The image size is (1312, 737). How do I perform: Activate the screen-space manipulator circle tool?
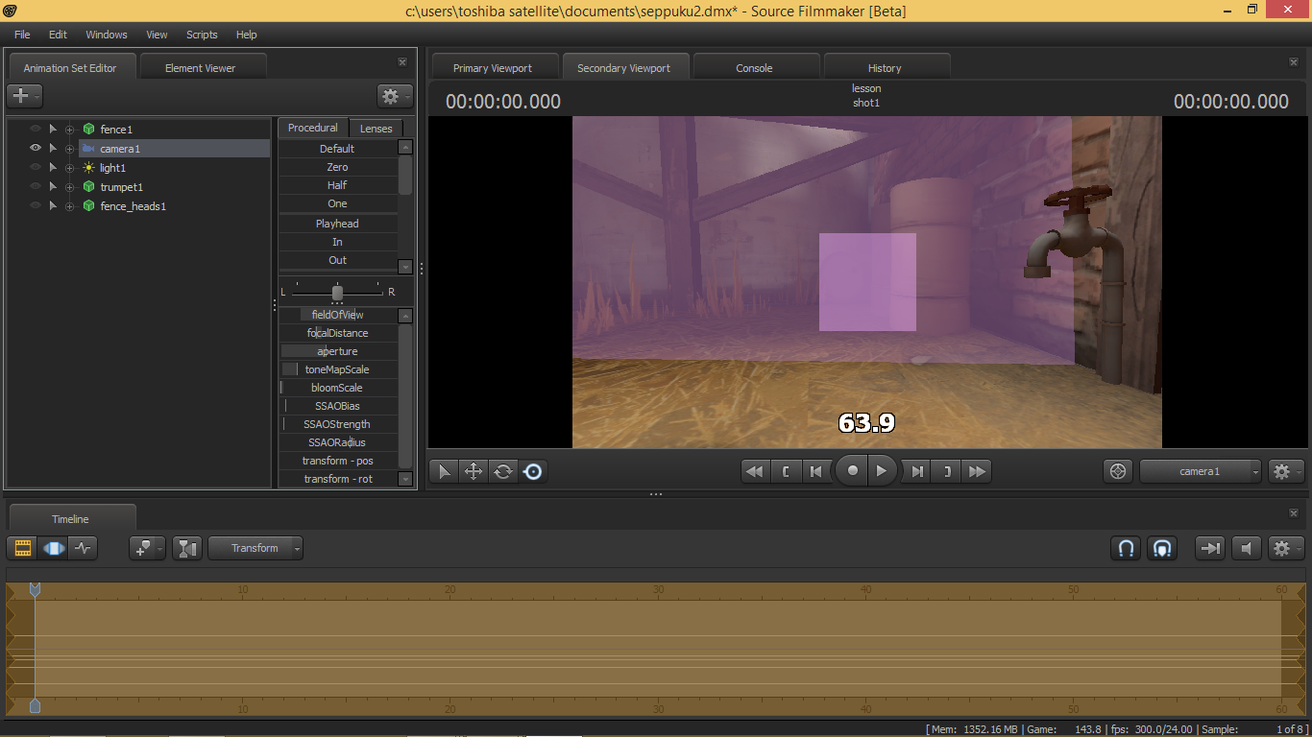[533, 471]
